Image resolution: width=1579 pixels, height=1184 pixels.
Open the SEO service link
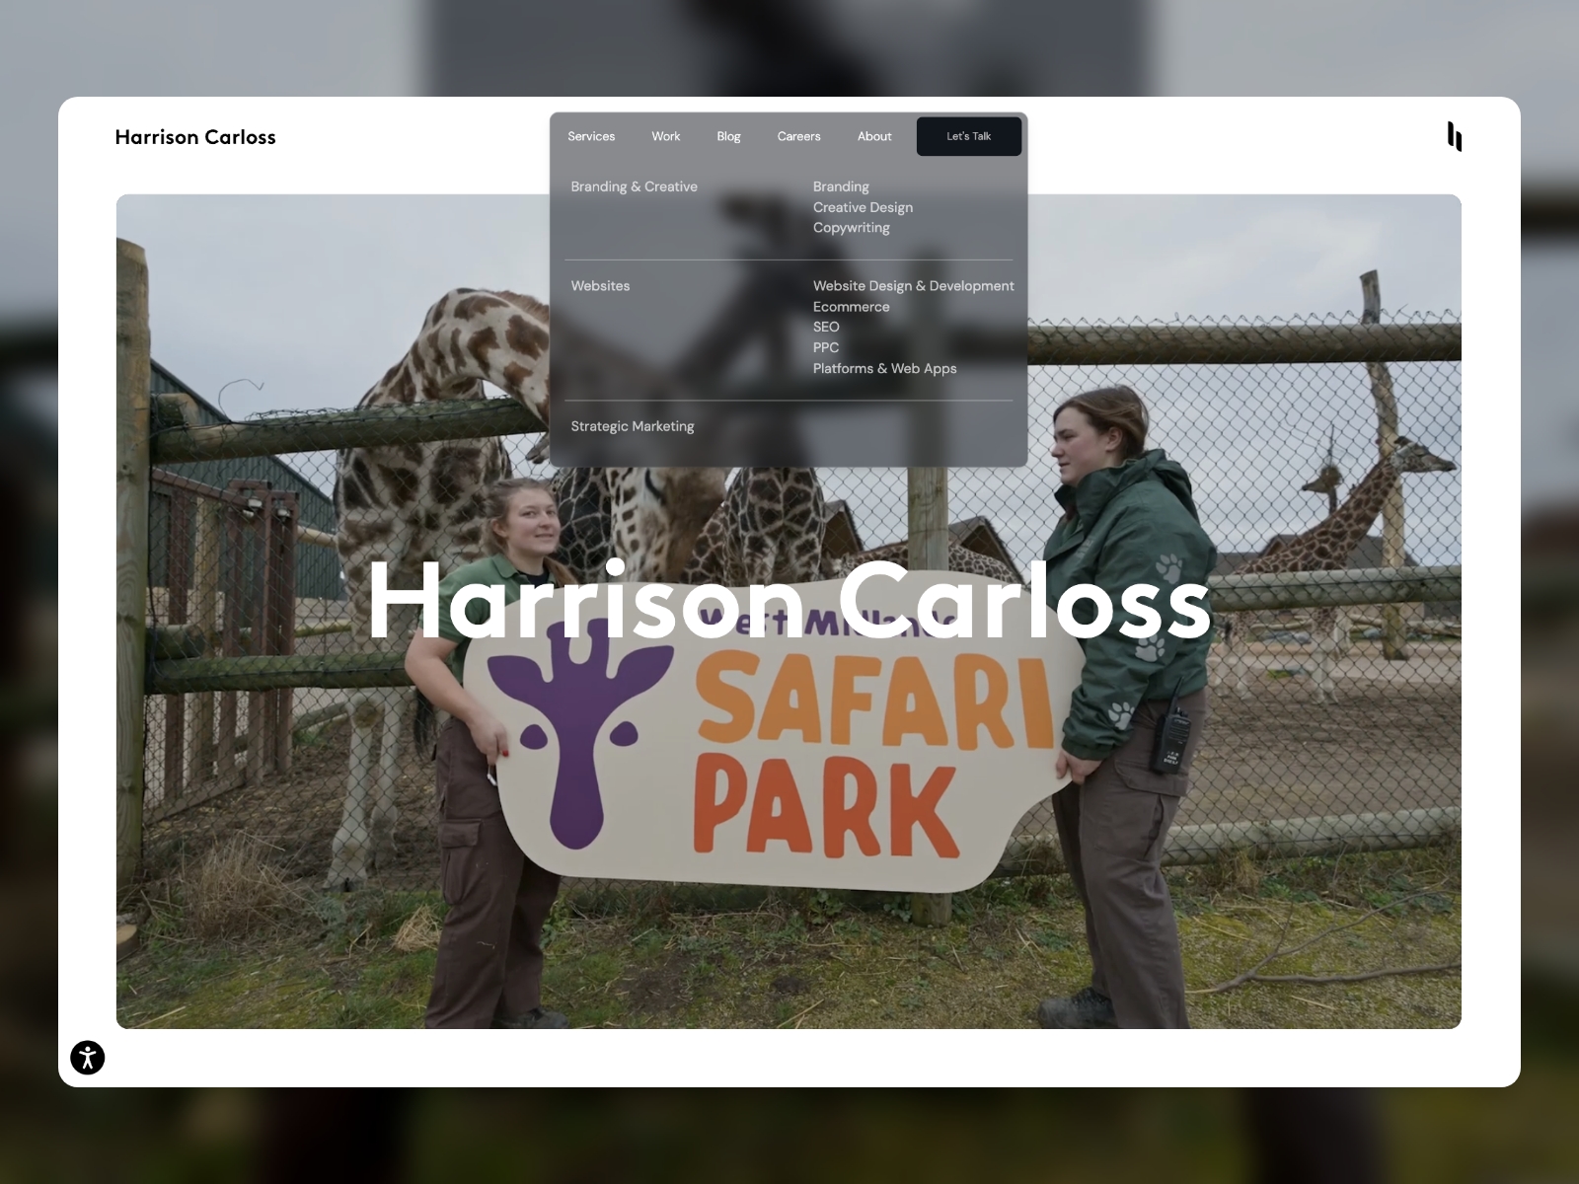click(x=826, y=327)
